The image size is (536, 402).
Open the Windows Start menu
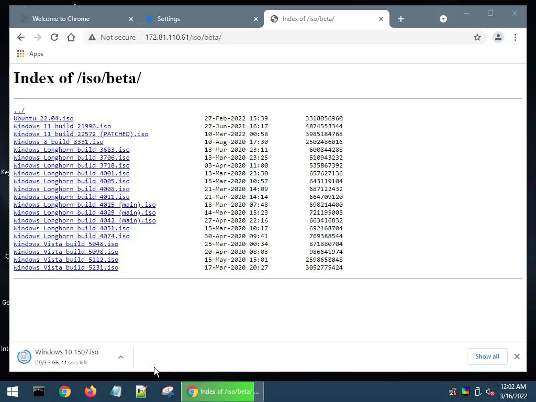pyautogui.click(x=13, y=392)
